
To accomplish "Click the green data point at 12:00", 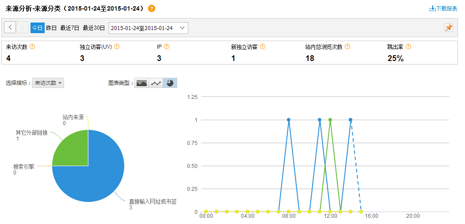I will pyautogui.click(x=330, y=120).
